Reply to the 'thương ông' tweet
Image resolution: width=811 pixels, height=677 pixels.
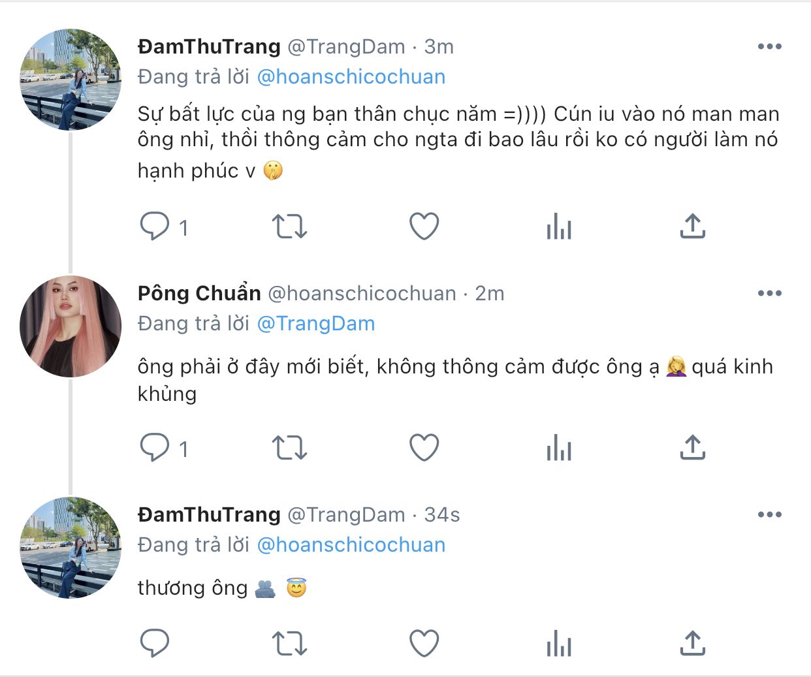click(x=155, y=644)
